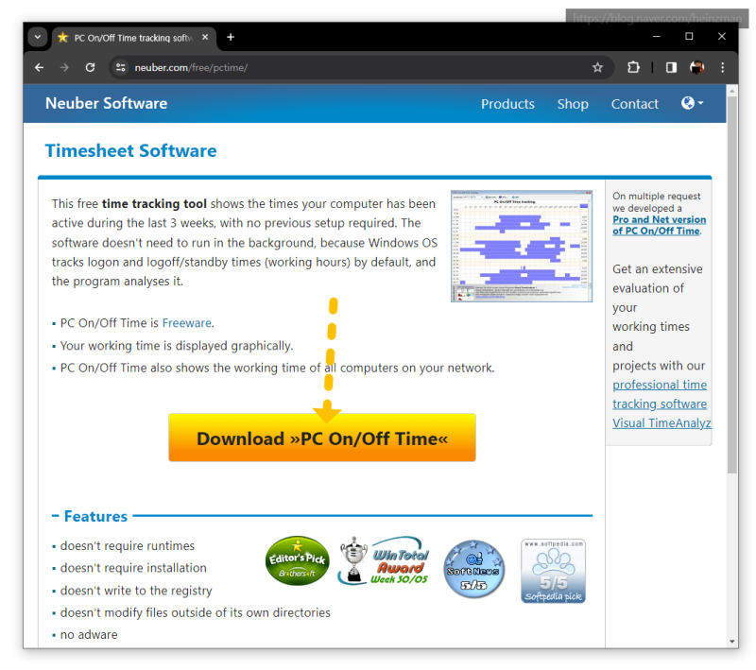This screenshot has width=756, height=670.
Task: Open Pro and Net version link
Action: (659, 225)
